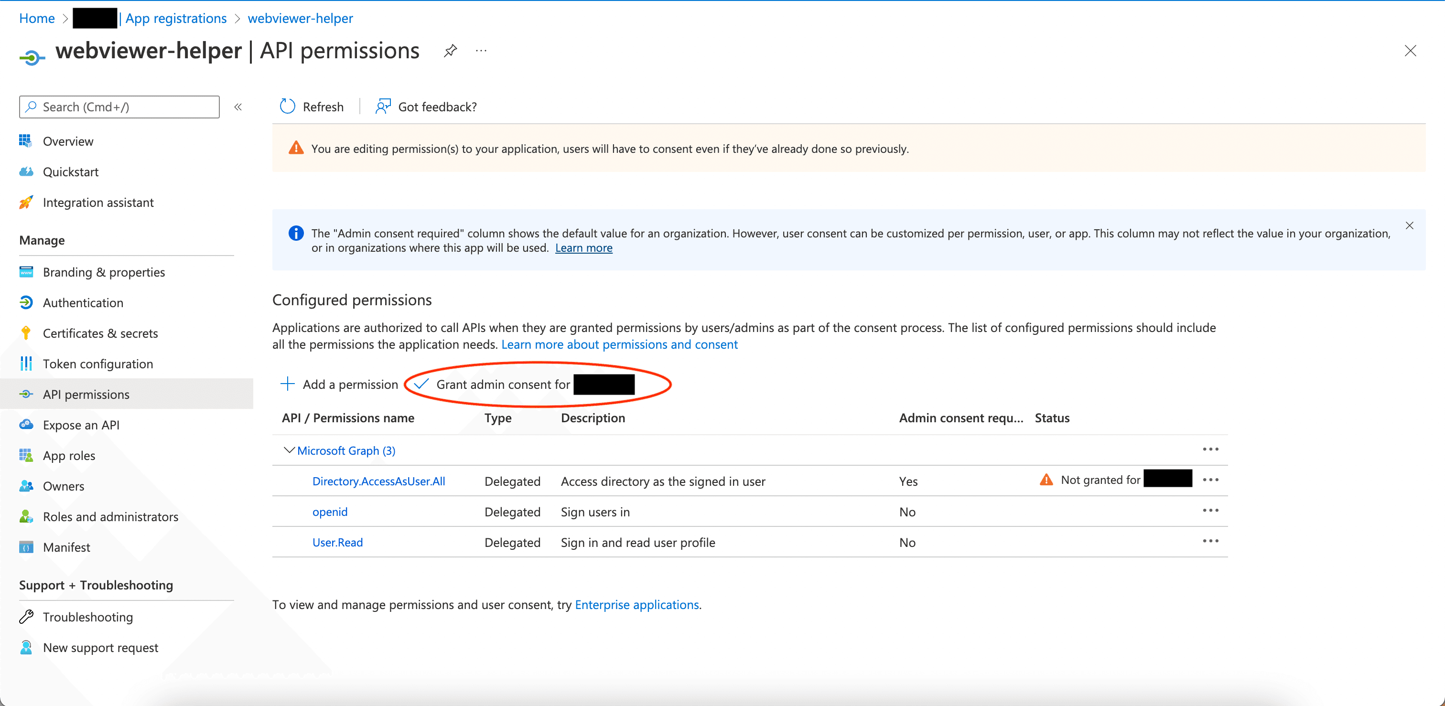1445x706 pixels.
Task: Open the Enterprise applications link
Action: click(x=636, y=605)
